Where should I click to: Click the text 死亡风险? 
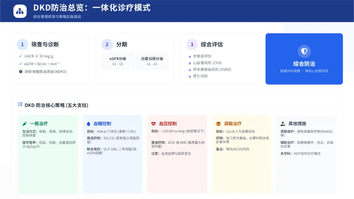[x=200, y=76]
